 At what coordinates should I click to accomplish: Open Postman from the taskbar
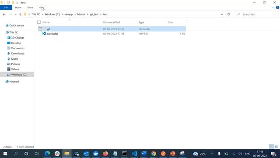(x=163, y=154)
